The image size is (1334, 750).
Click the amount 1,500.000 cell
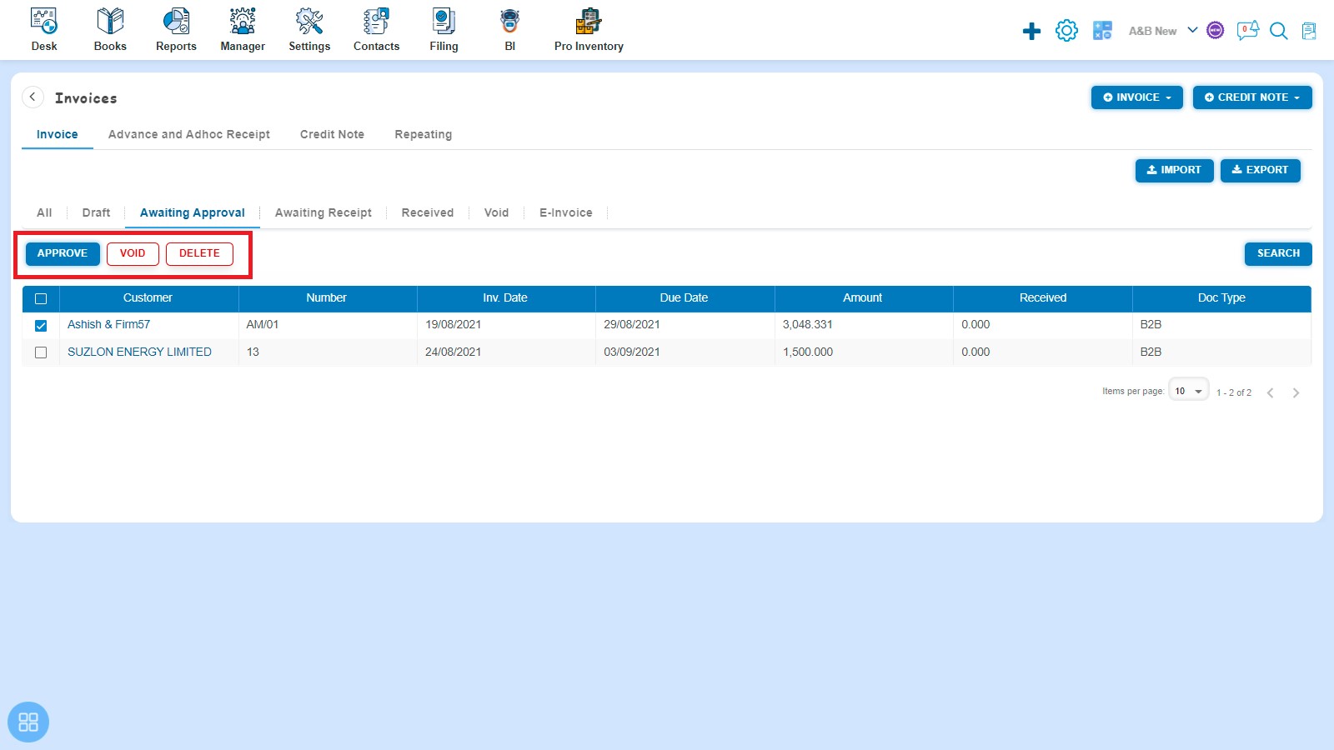point(864,352)
